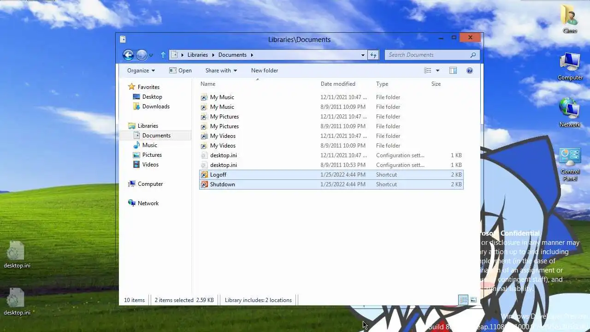The height and width of the screenshot is (332, 590).
Task: Click Open in the command bar
Action: click(x=180, y=71)
